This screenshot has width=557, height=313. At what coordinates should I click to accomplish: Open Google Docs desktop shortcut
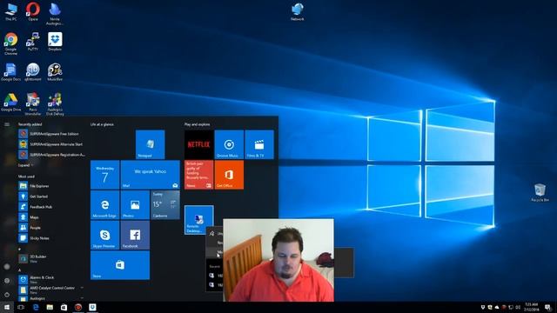[10, 72]
